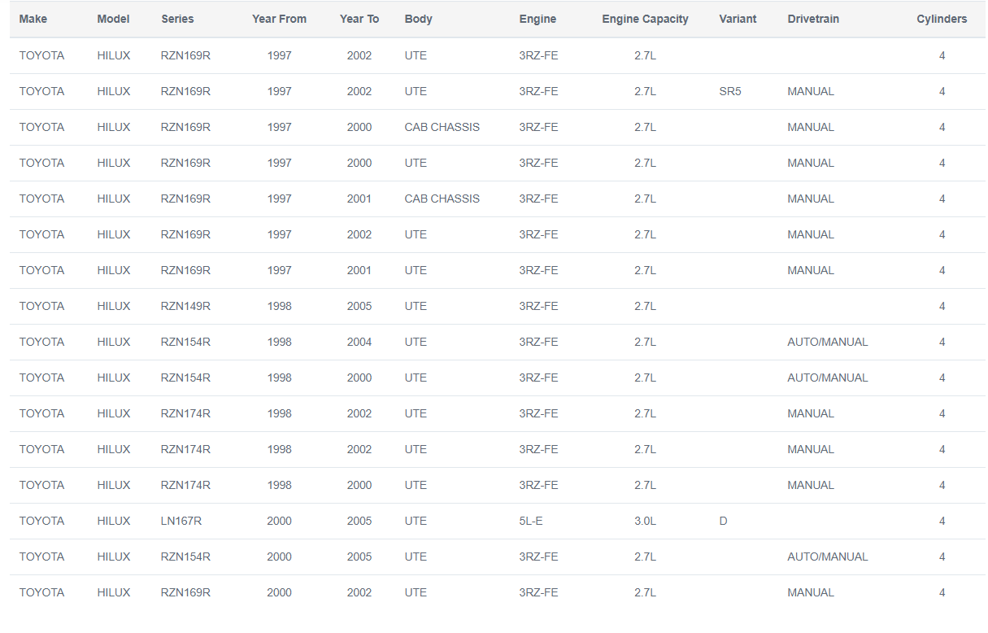Select Year From 1998 in RZN149R row
Viewport: 988px width, 633px height.
(279, 306)
